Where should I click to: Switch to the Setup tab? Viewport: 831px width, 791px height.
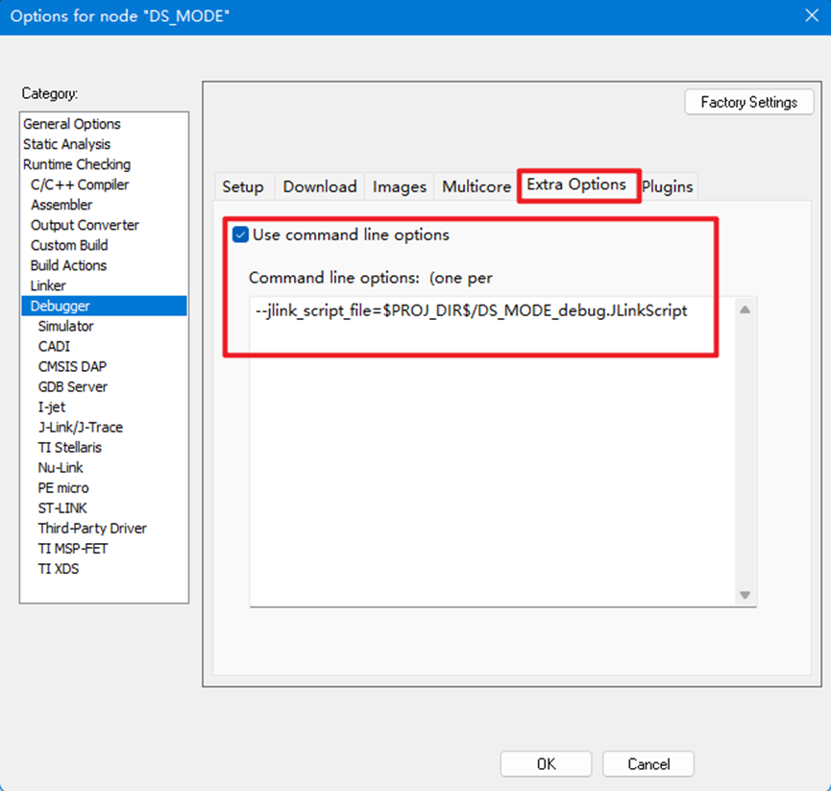(243, 186)
